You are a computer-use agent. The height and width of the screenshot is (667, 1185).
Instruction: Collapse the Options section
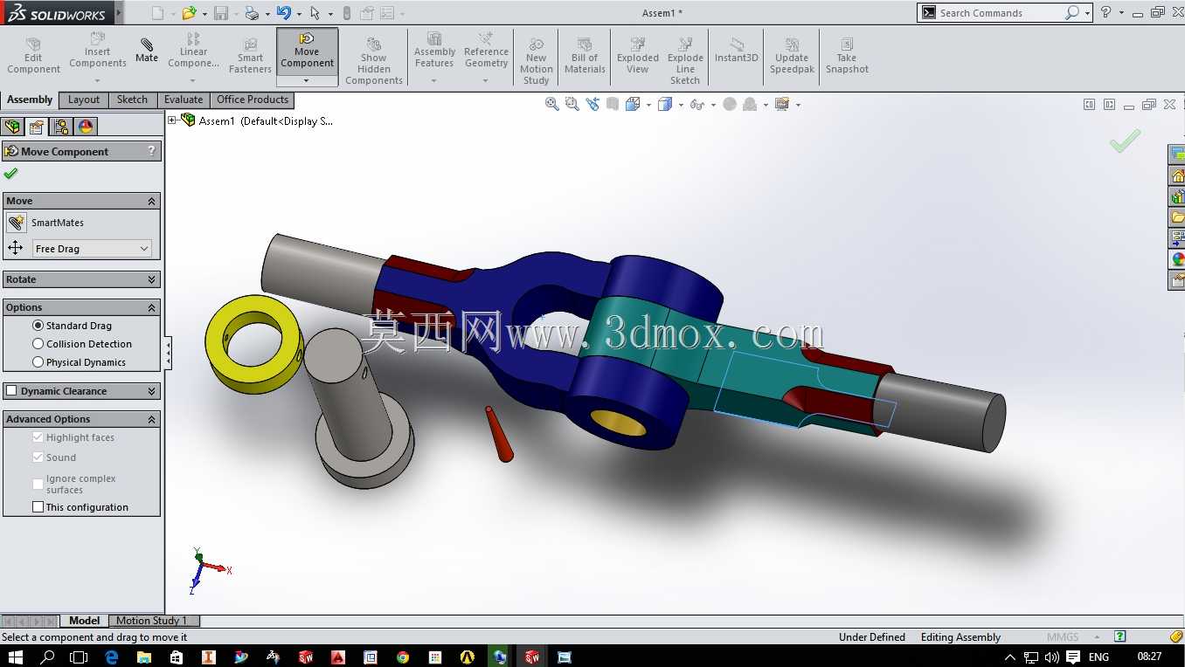[151, 307]
